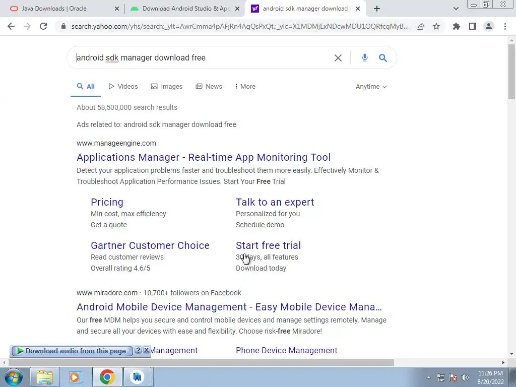
Task: Open Phone Device Management link
Action: (x=287, y=351)
